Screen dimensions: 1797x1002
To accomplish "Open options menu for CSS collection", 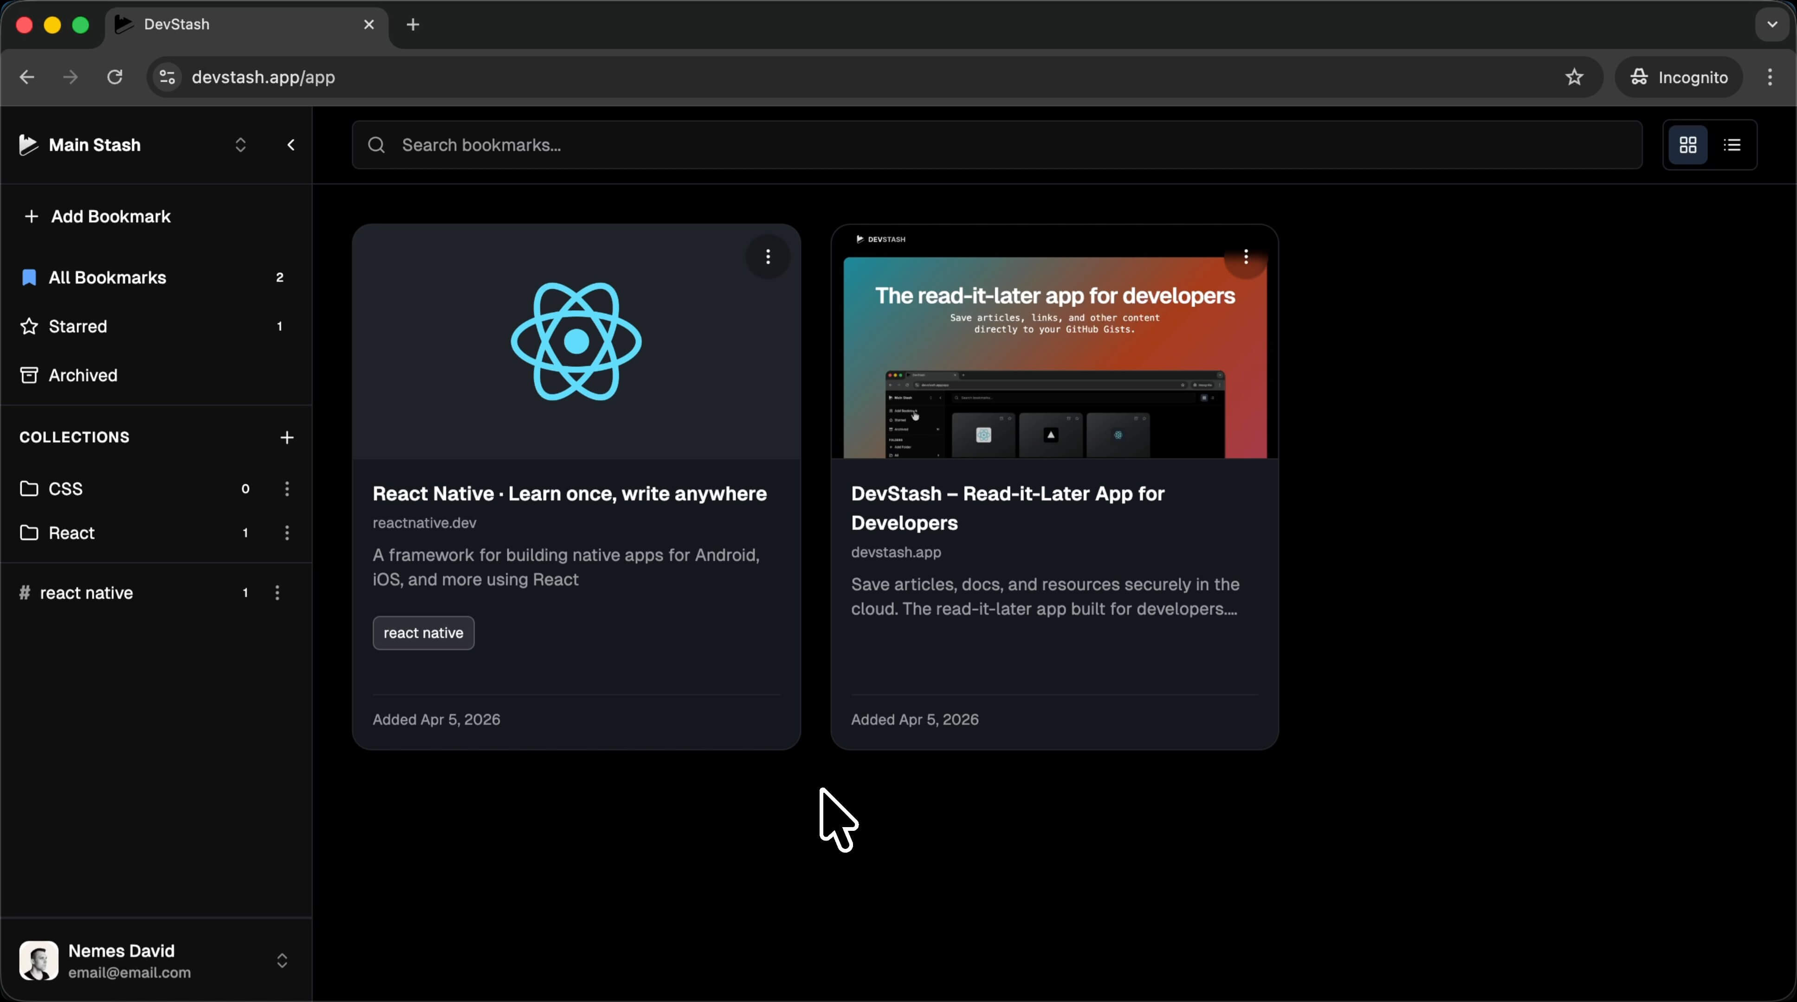I will (287, 489).
